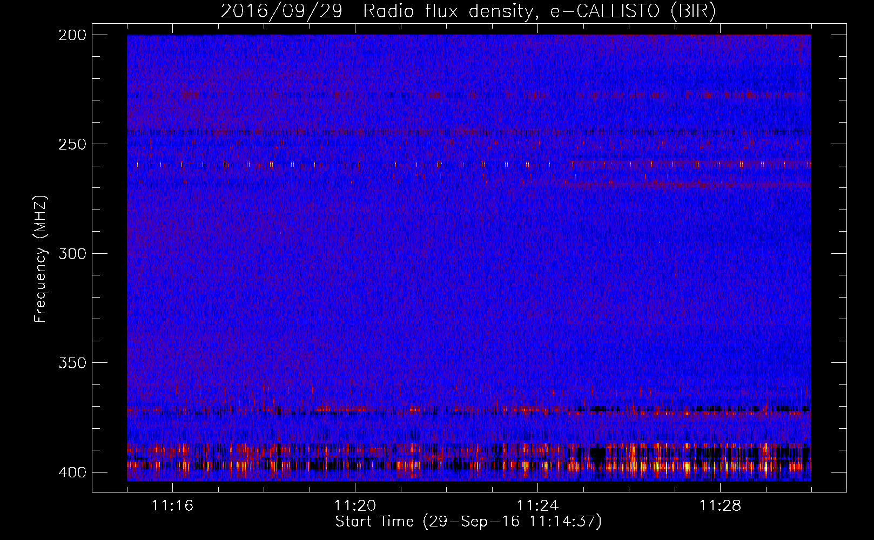
Task: Click the 11:28 time tick label
Action: [x=720, y=506]
